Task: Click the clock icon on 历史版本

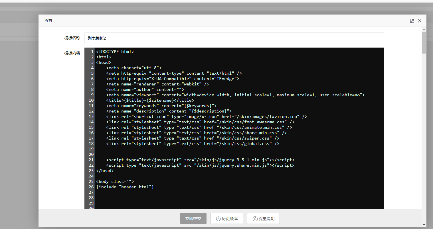Action: [x=218, y=219]
